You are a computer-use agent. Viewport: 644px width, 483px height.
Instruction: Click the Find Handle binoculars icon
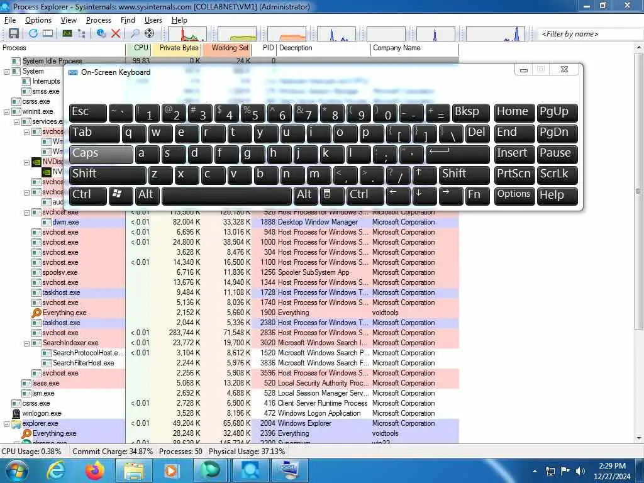(135, 34)
